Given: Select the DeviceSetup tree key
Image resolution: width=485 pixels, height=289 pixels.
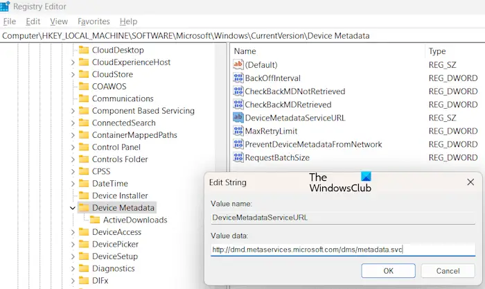Looking at the screenshot, I should click(x=115, y=256).
